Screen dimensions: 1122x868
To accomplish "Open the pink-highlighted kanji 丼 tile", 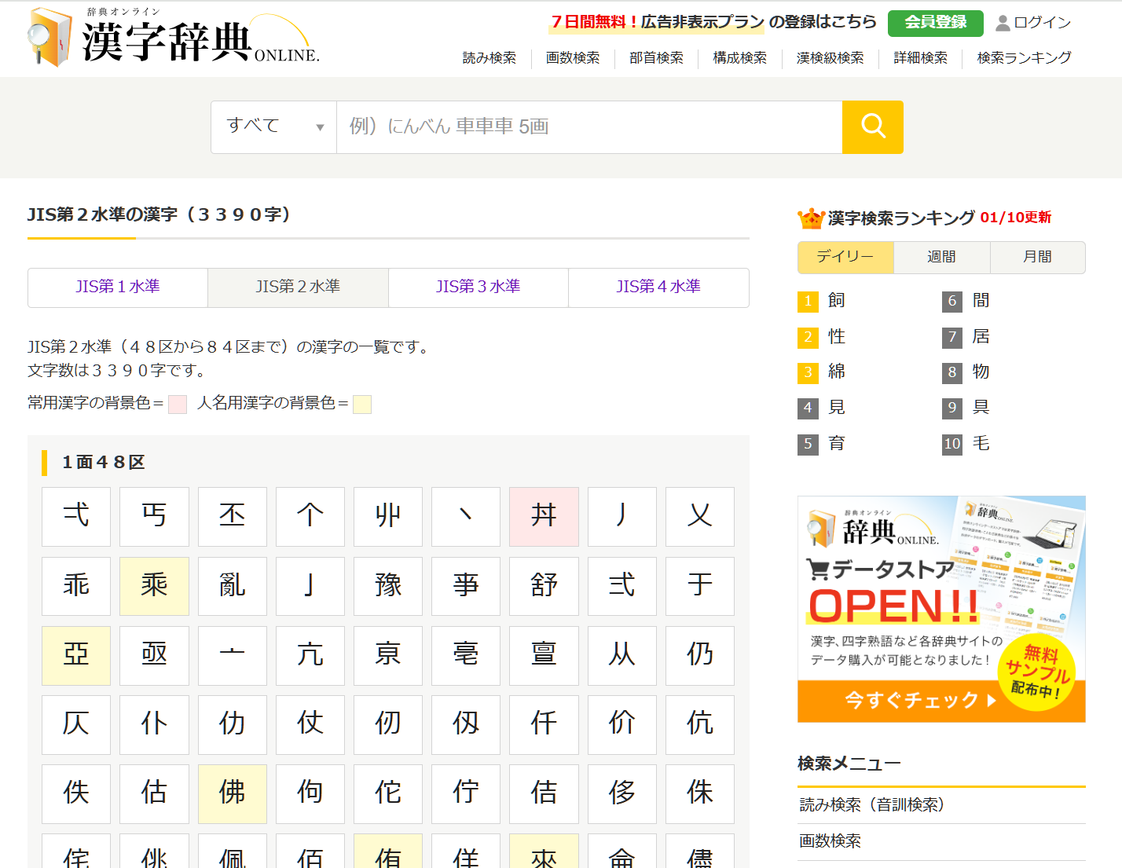I will coord(544,516).
